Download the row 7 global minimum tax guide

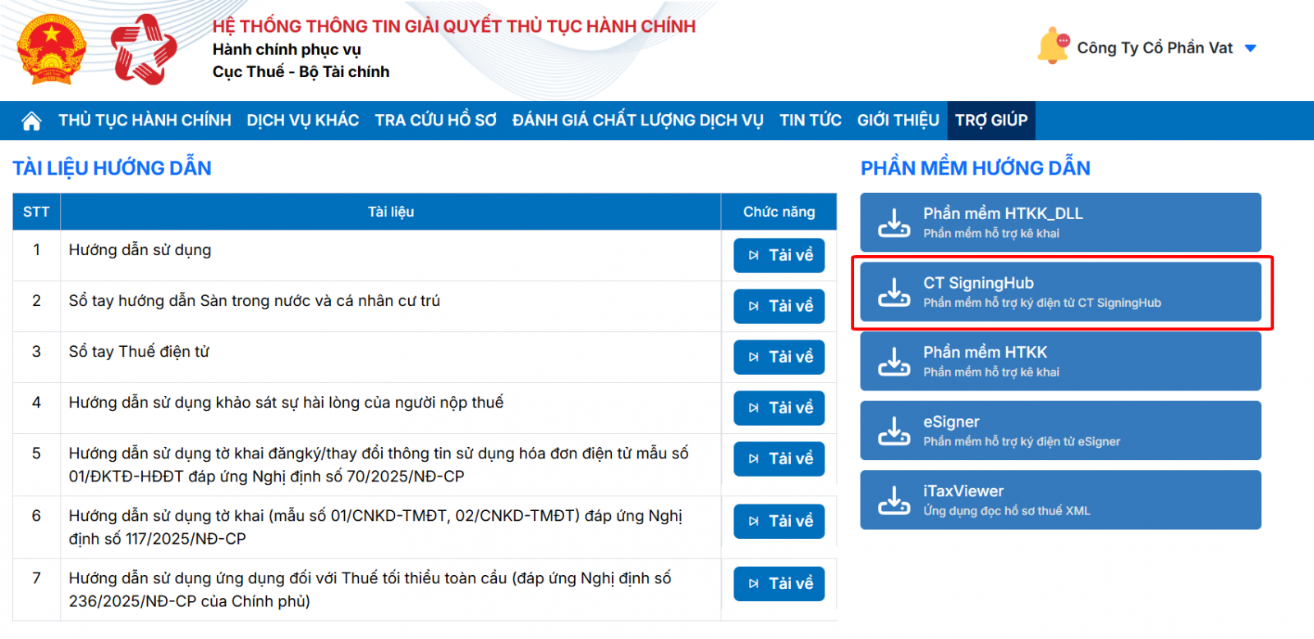(779, 583)
